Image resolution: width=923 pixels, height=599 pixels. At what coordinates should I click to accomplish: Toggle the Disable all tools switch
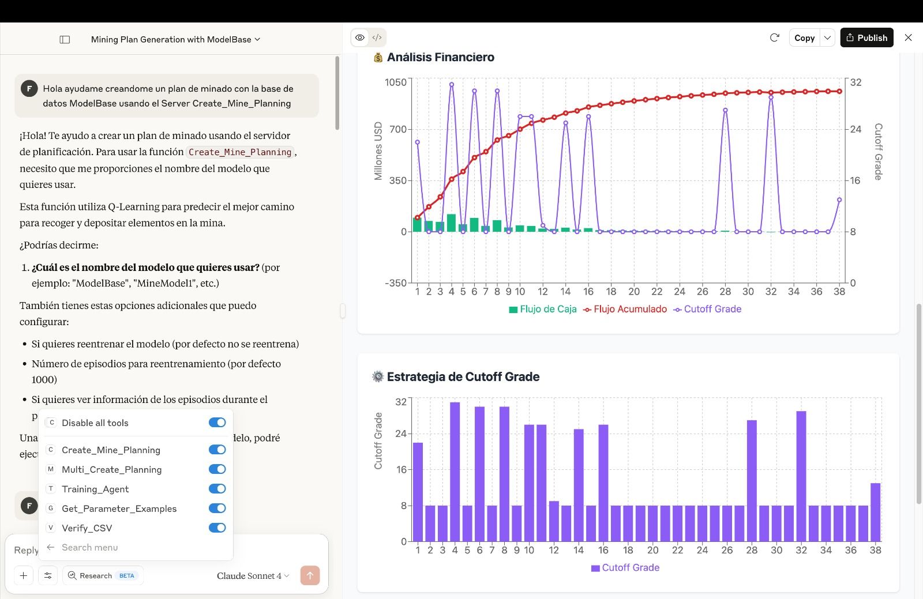217,423
